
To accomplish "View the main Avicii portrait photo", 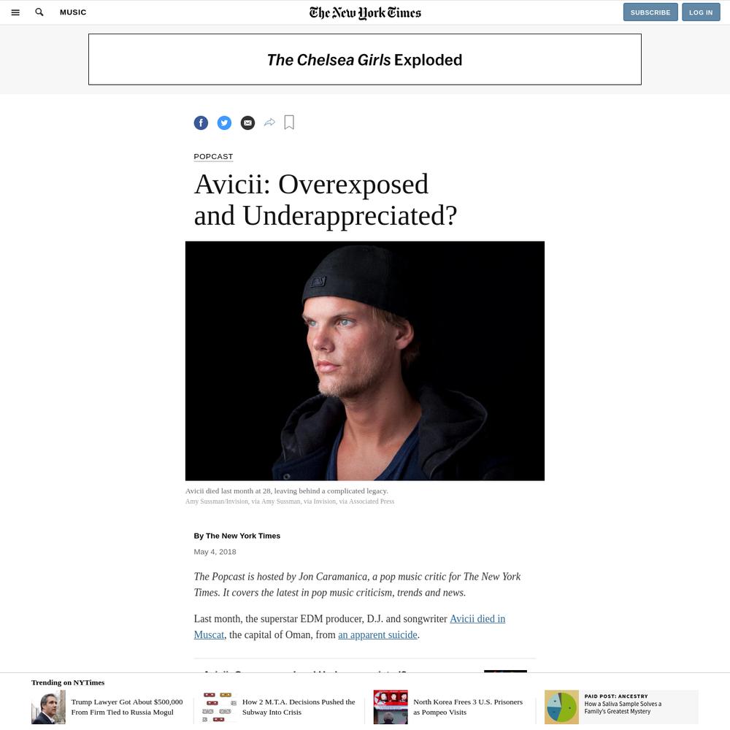I will click(365, 361).
